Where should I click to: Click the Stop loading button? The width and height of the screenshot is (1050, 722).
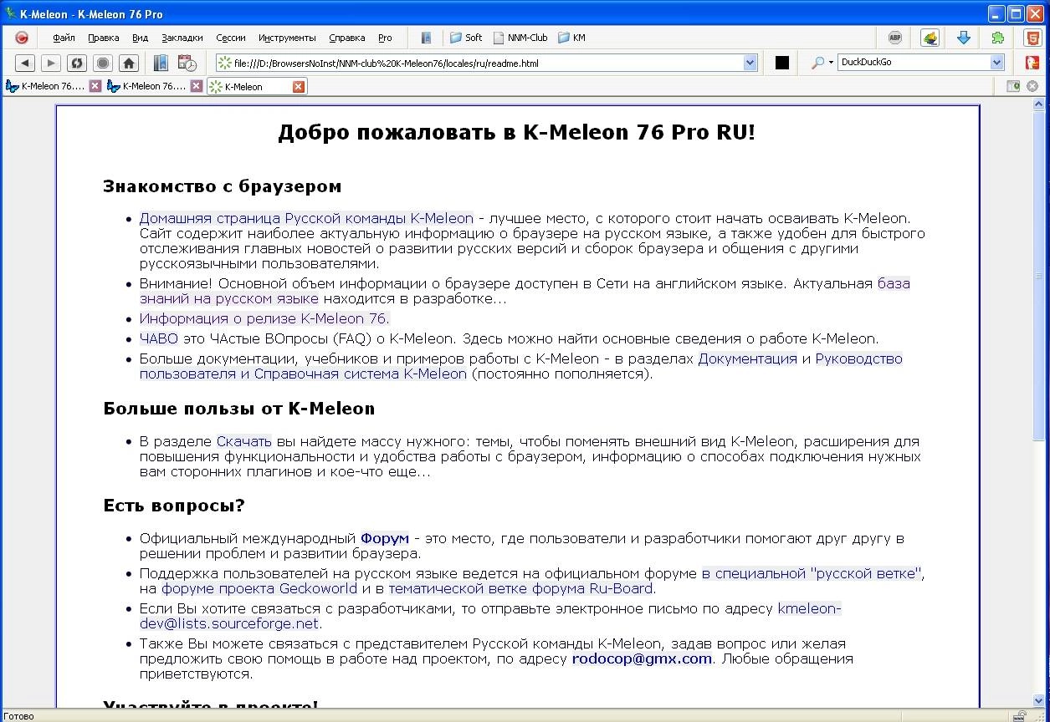point(103,63)
